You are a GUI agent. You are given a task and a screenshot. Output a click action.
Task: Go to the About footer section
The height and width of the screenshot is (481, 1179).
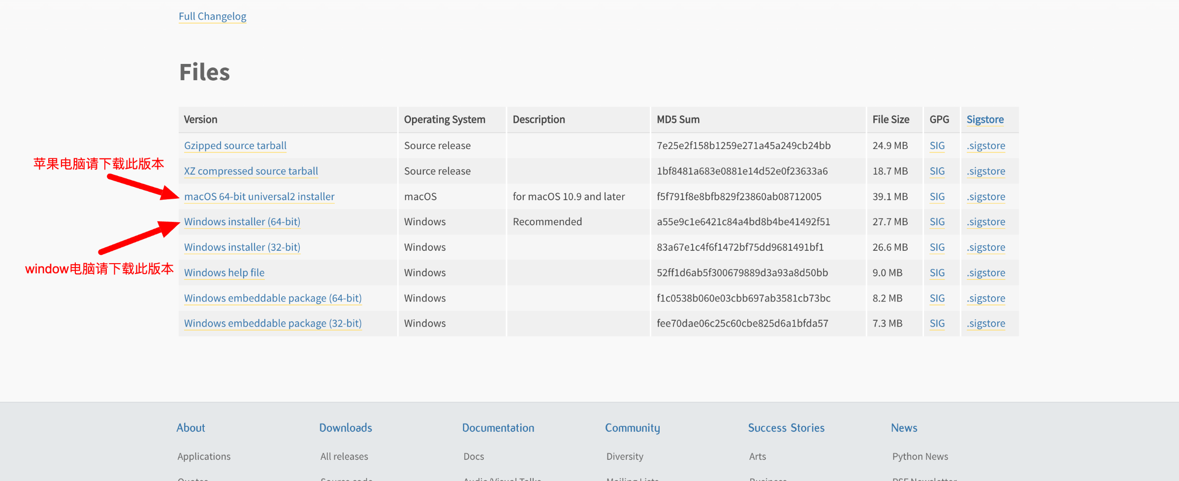191,428
